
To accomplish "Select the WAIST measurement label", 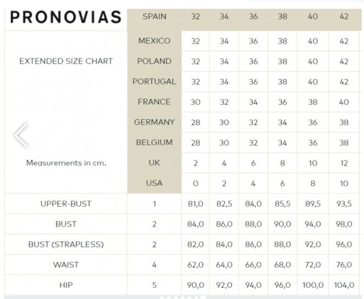I will 66,265.
